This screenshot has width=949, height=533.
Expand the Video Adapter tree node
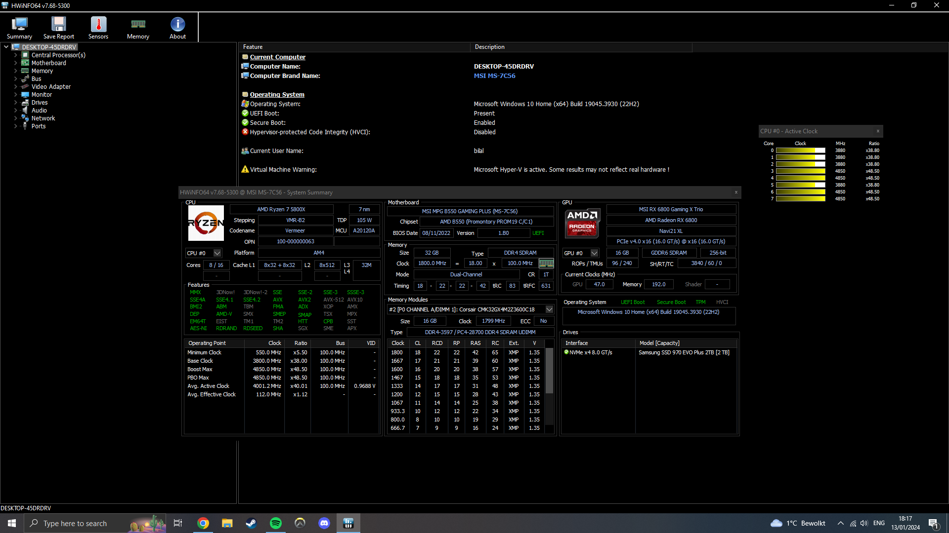[15, 87]
